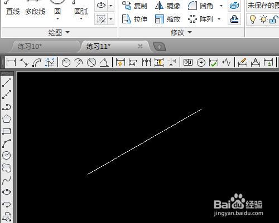Image resolution: width=279 pixels, height=223 pixels.
Task: Click the 复制 (Copy) command
Action: (x=134, y=6)
